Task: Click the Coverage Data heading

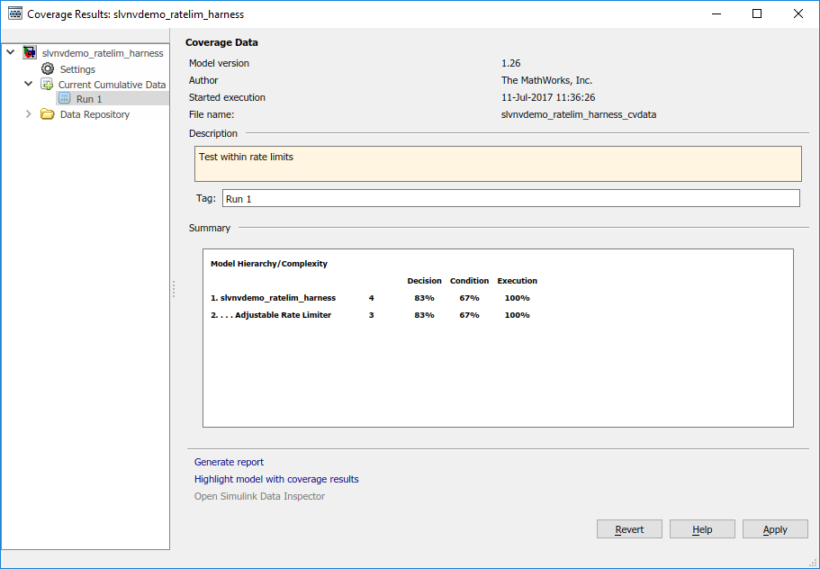Action: coord(221,42)
